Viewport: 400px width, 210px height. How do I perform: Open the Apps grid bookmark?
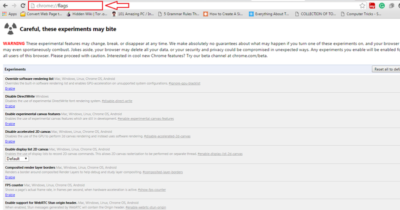(9, 14)
